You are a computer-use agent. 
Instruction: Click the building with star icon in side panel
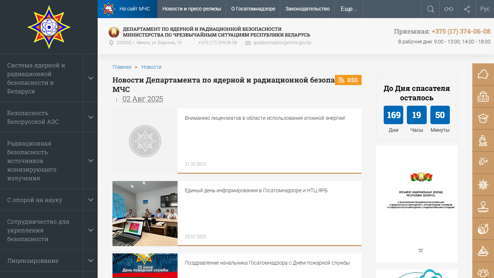pos(483,96)
